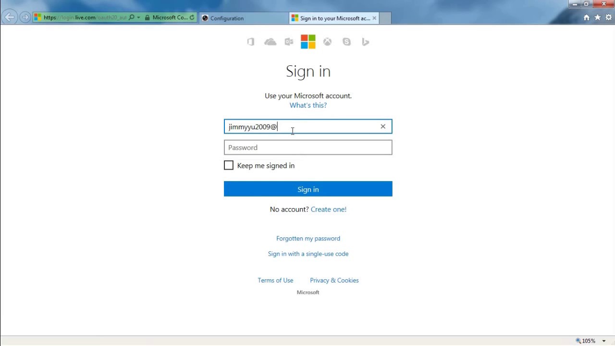The height and width of the screenshot is (346, 615).
Task: Click the colorful Microsoft logo
Action: pyautogui.click(x=308, y=42)
